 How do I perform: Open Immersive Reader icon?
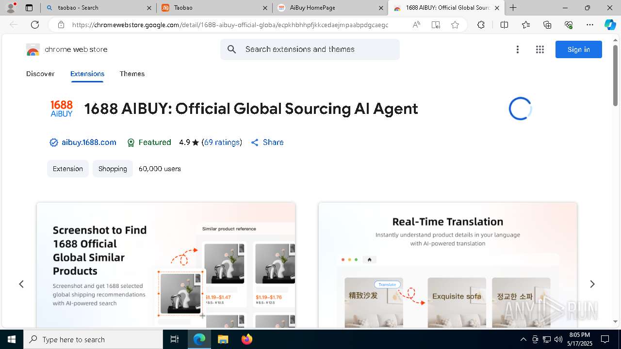click(436, 25)
